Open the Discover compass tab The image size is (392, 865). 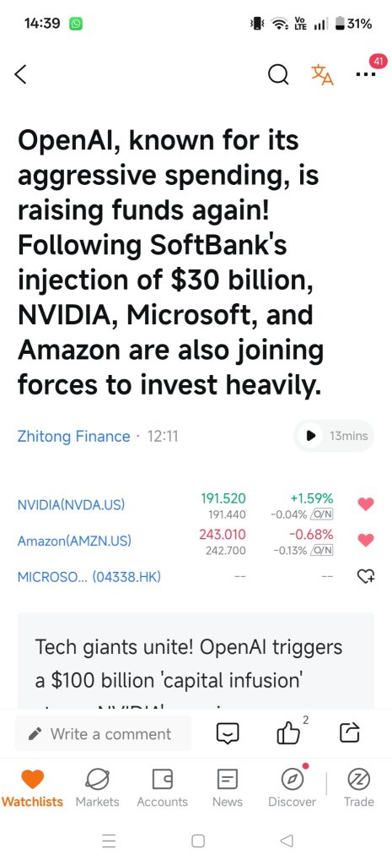click(293, 788)
